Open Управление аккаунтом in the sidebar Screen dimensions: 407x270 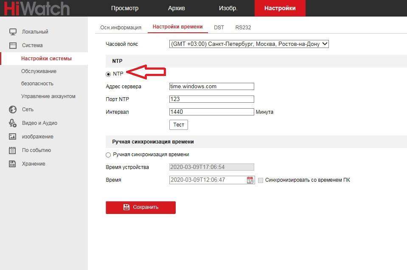pyautogui.click(x=48, y=96)
